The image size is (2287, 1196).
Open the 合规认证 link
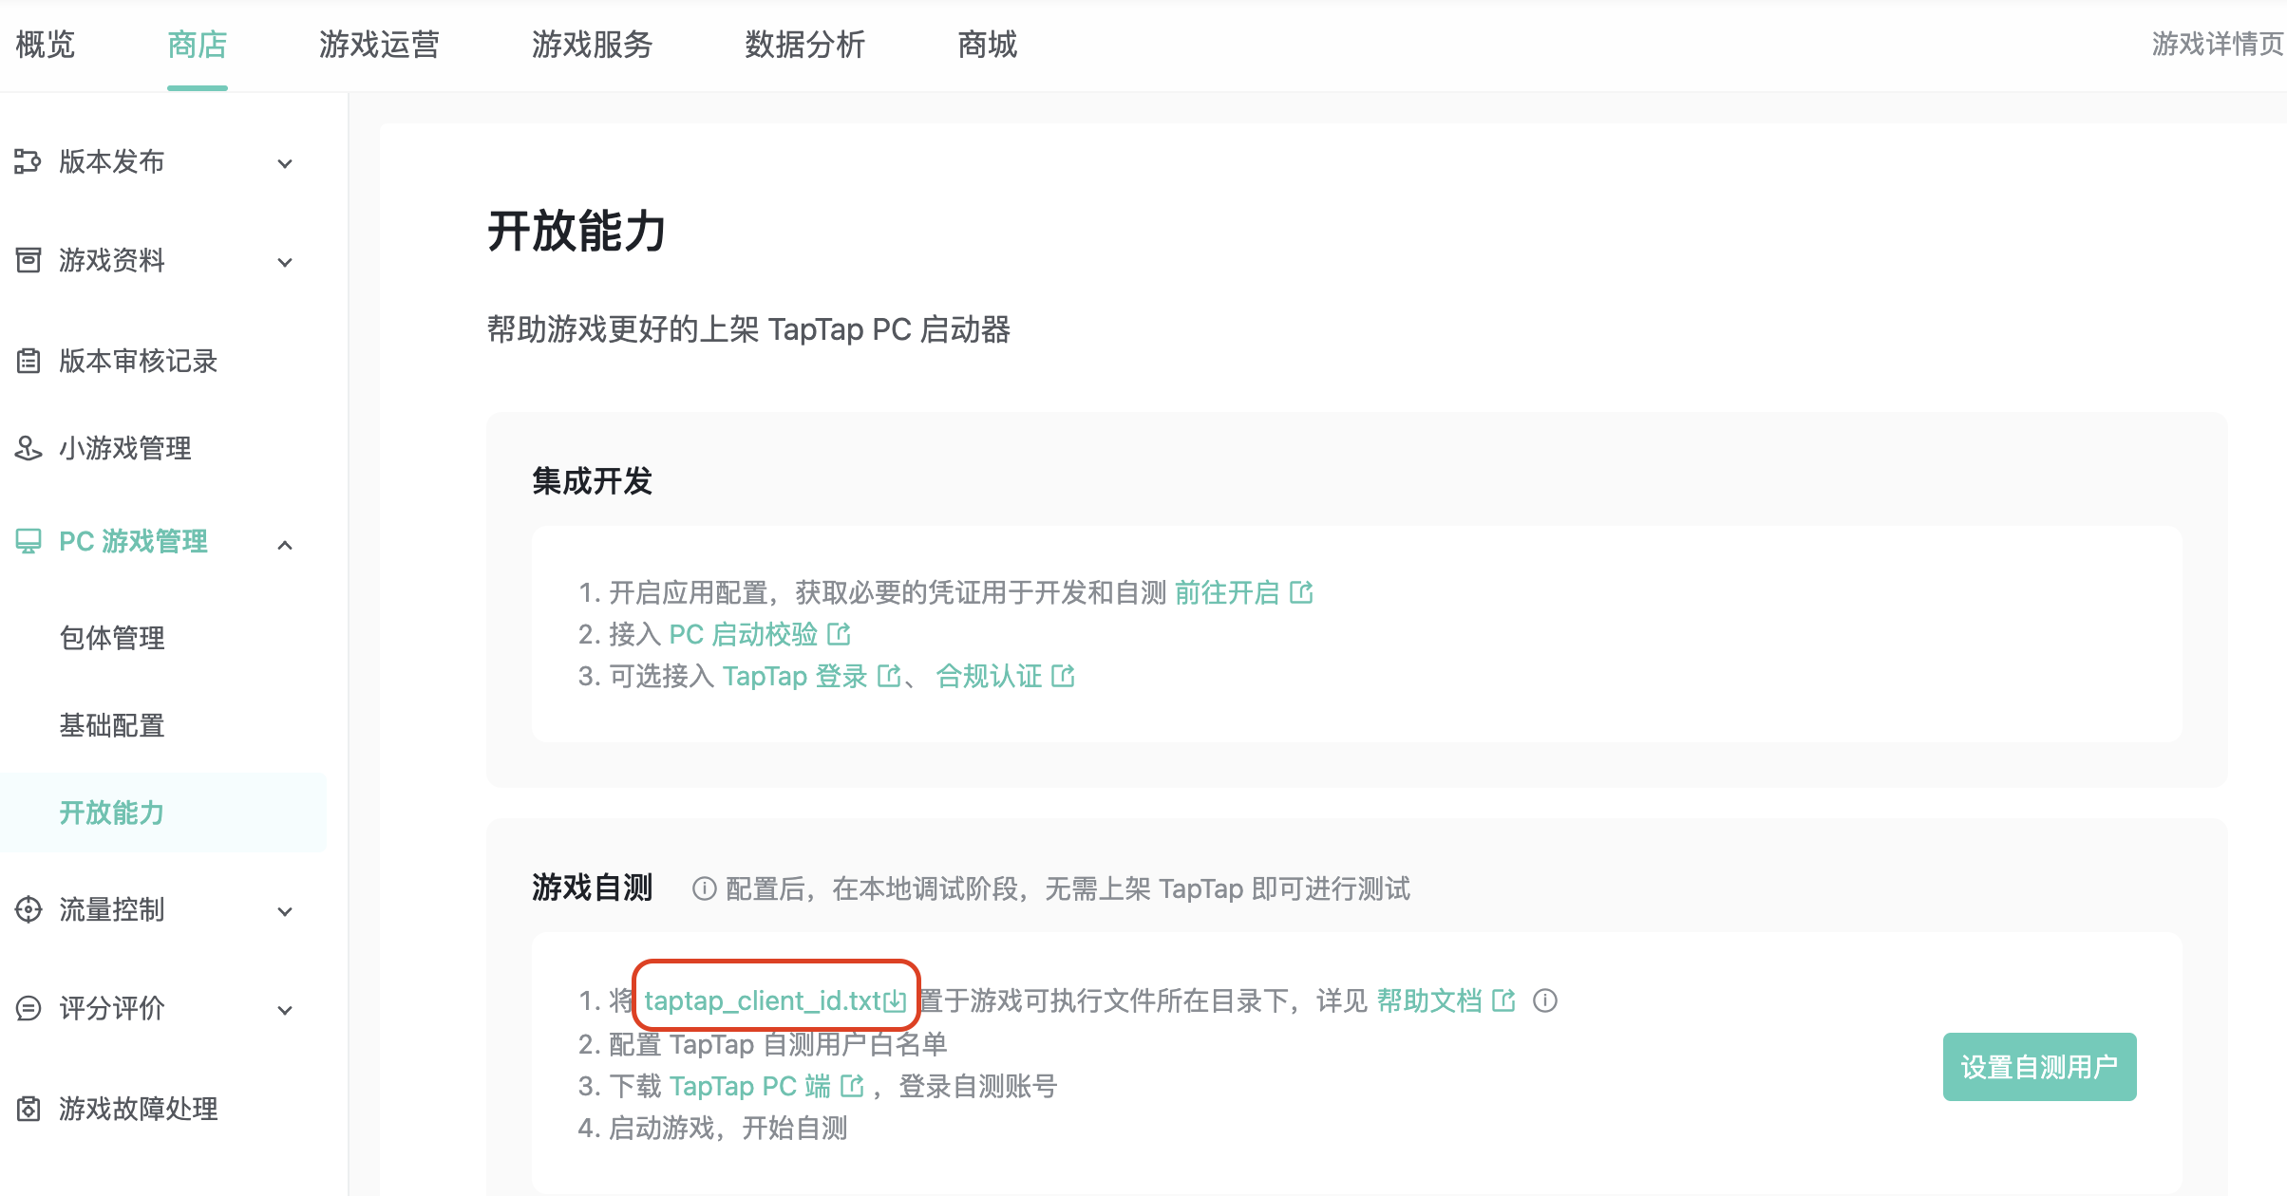click(989, 676)
